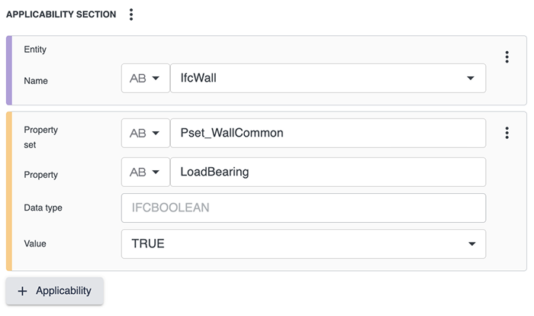Click the plus icon beside Applicability

22,291
